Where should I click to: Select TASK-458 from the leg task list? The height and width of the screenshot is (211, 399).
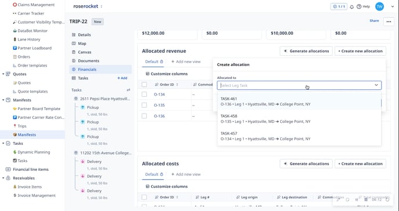[299, 119]
